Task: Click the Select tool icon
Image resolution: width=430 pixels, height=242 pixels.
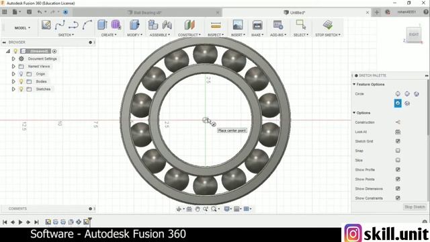Action: 301,25
